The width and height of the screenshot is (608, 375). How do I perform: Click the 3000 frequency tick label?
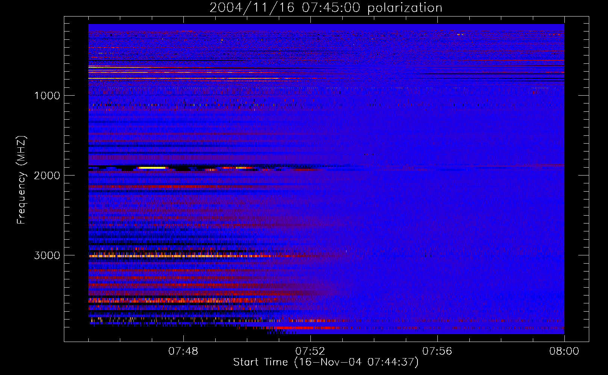[47, 255]
